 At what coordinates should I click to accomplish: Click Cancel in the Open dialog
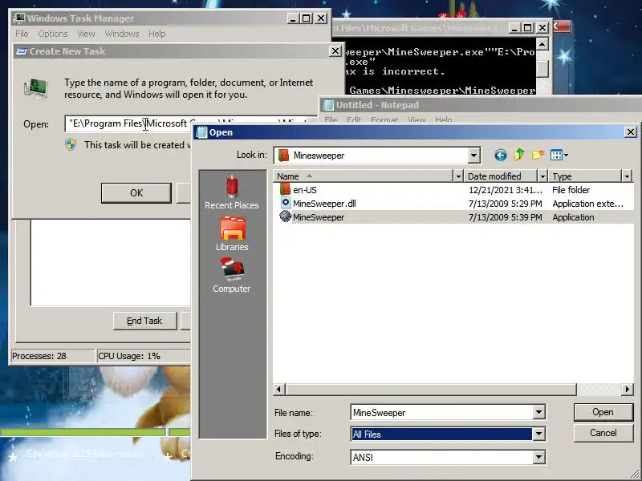[603, 433]
